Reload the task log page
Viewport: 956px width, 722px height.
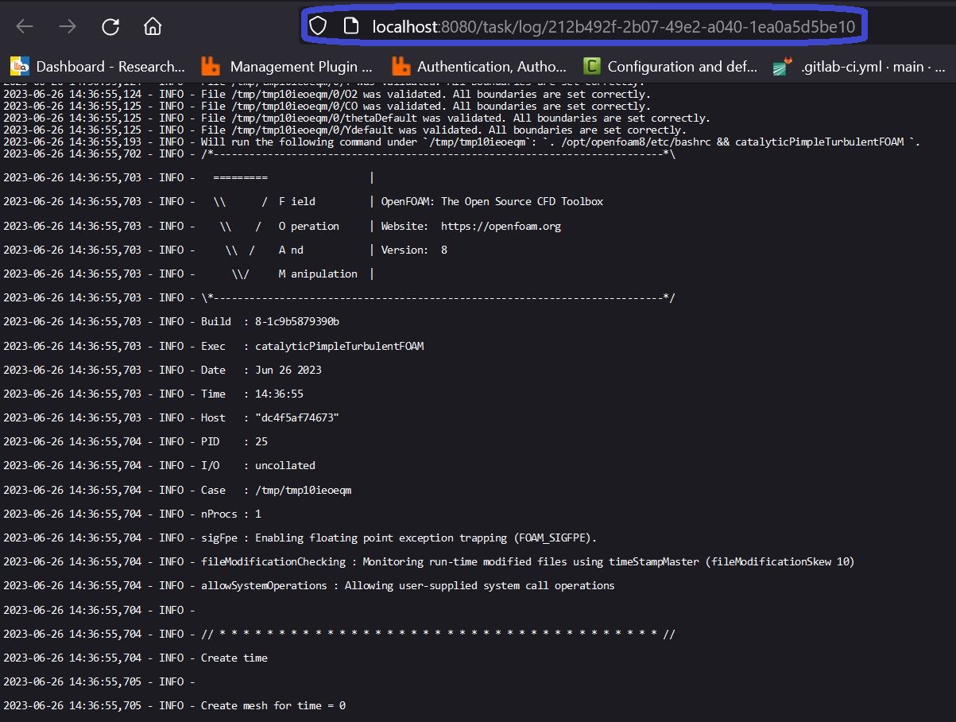pos(110,27)
